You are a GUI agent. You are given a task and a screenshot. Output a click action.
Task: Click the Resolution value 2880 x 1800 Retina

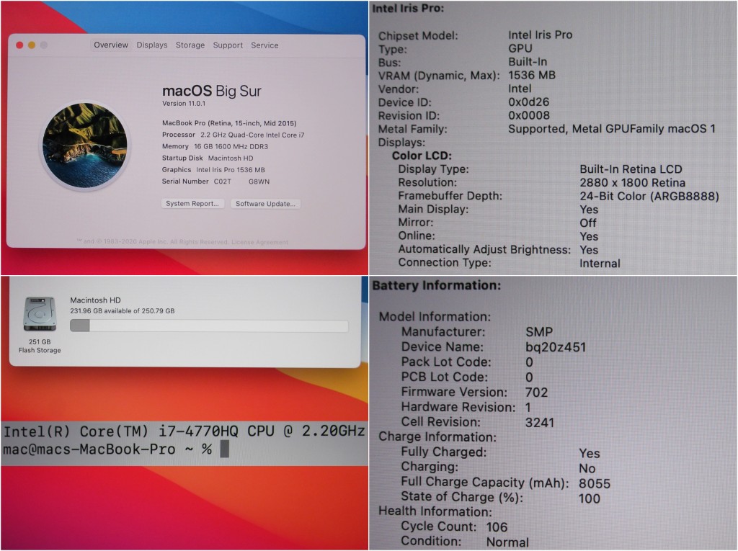tap(633, 182)
